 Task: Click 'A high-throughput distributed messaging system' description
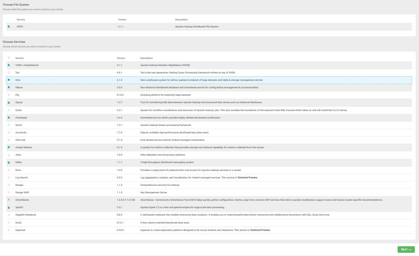[x=167, y=163]
